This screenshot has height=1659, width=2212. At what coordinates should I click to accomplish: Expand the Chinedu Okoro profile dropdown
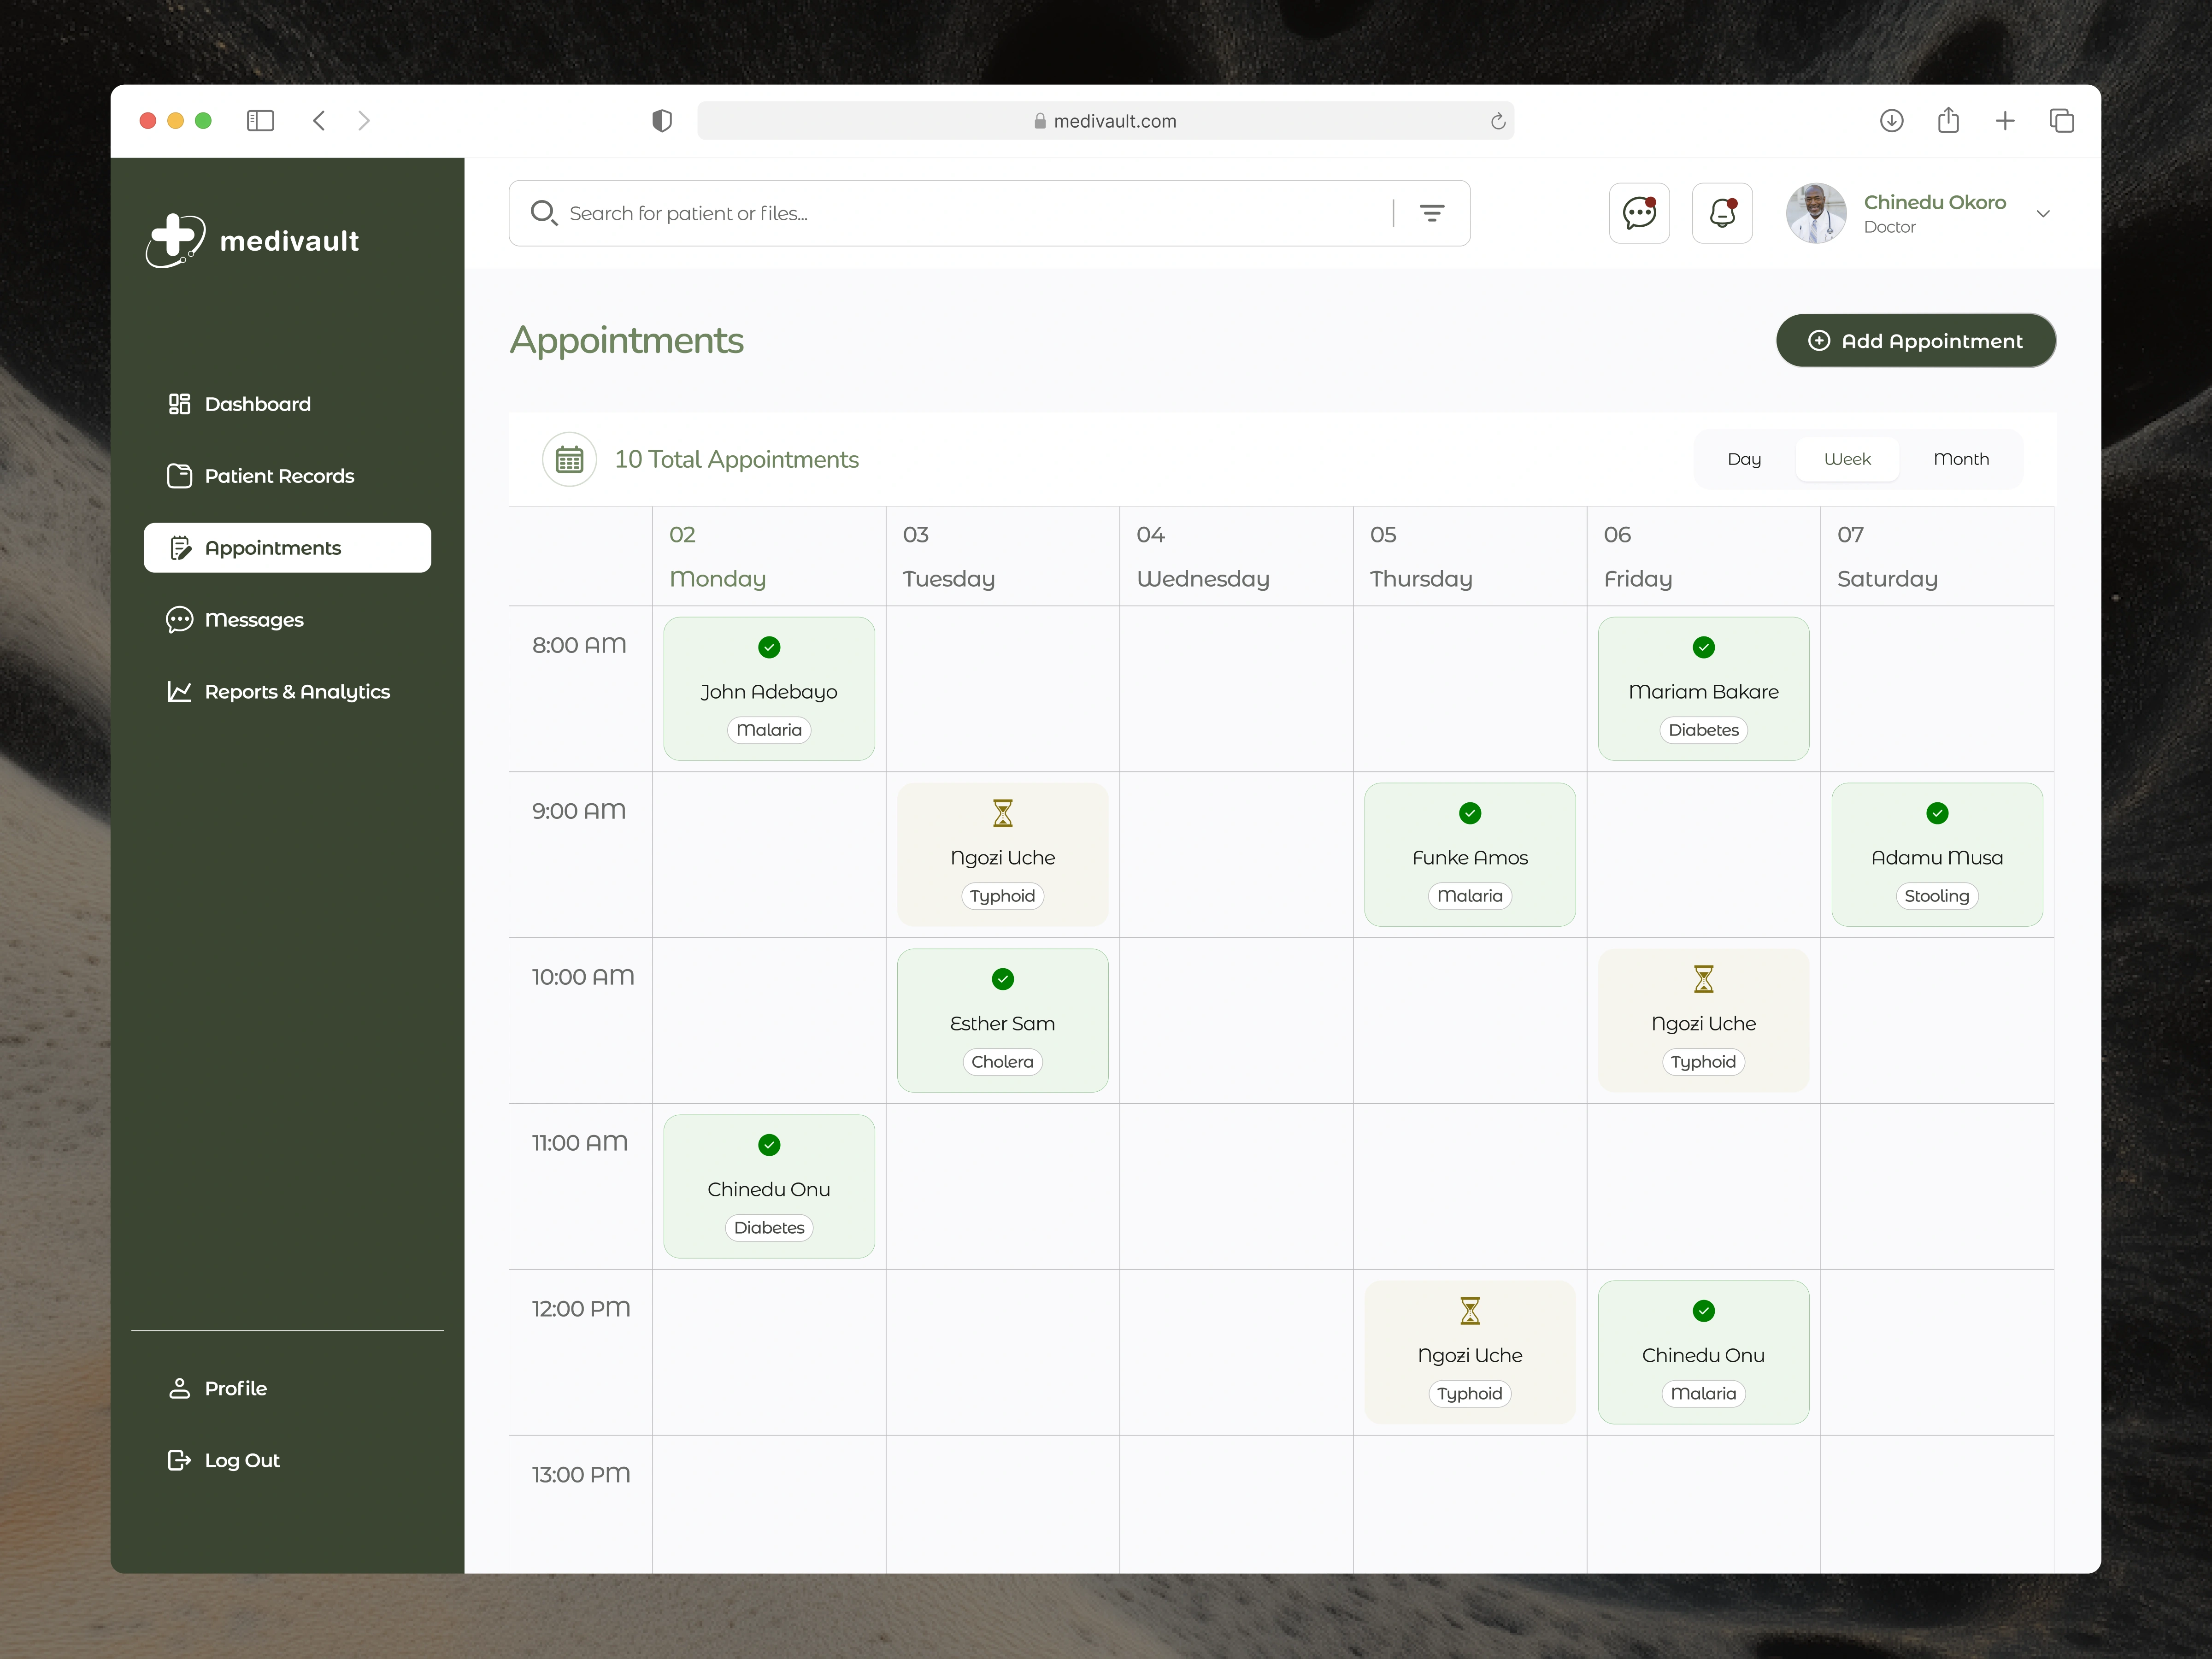[2043, 214]
